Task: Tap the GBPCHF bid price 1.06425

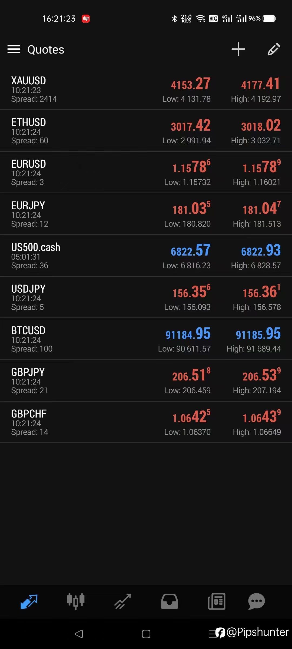Action: pos(191,417)
